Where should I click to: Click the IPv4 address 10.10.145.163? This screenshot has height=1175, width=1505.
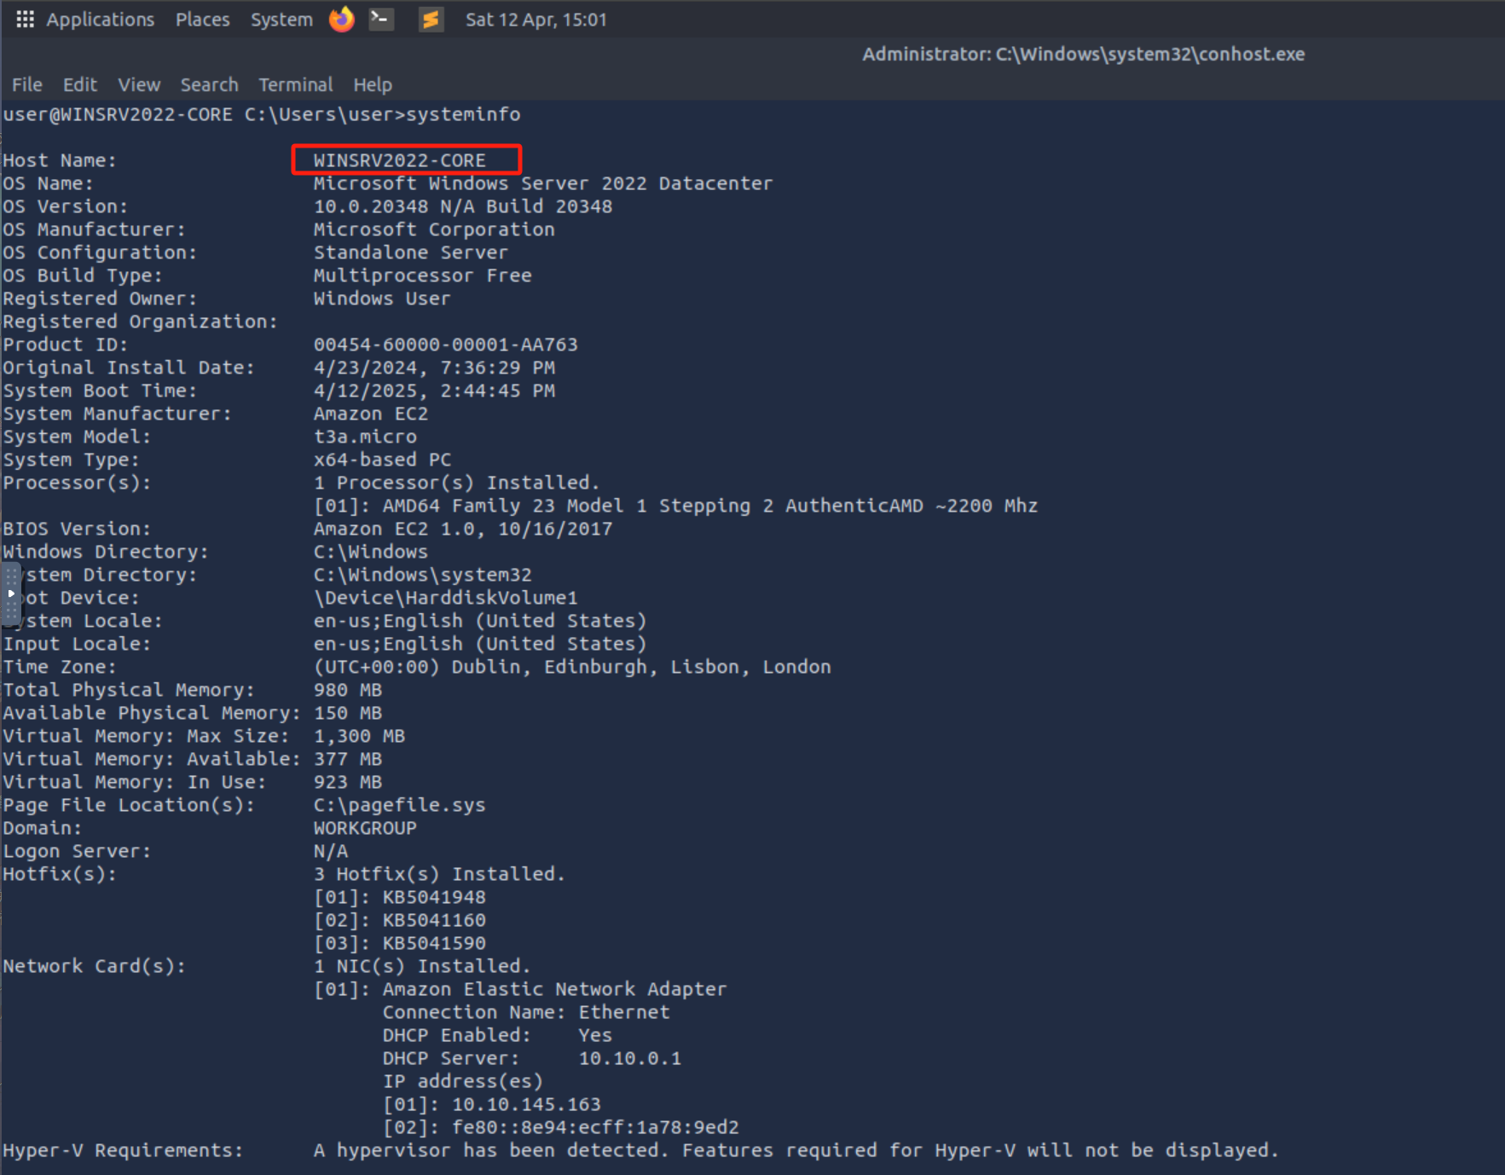tap(526, 1104)
